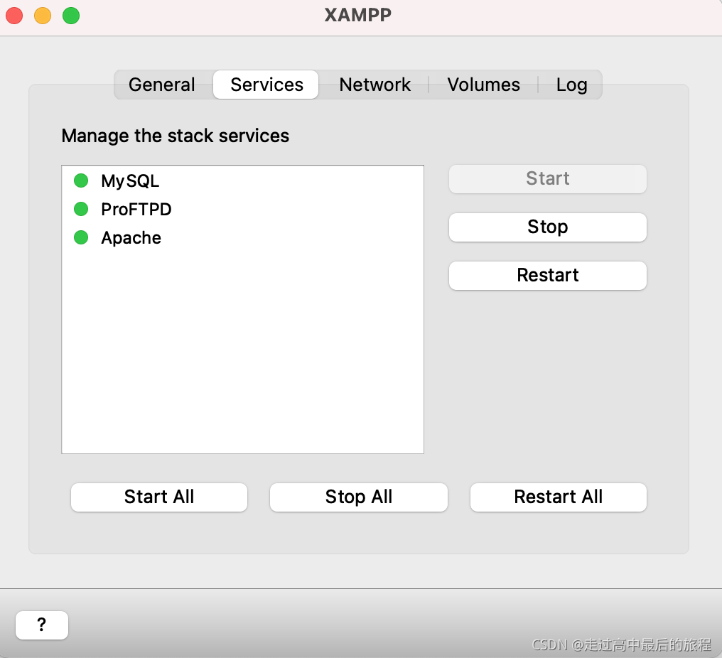Select the Apache service row
The height and width of the screenshot is (658, 722).
coord(242,237)
